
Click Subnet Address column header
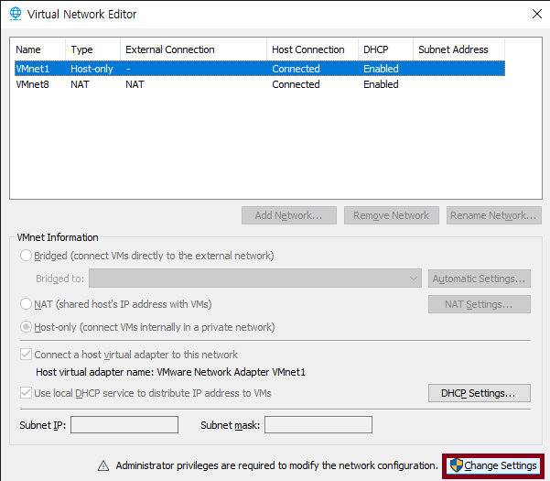coord(458,49)
